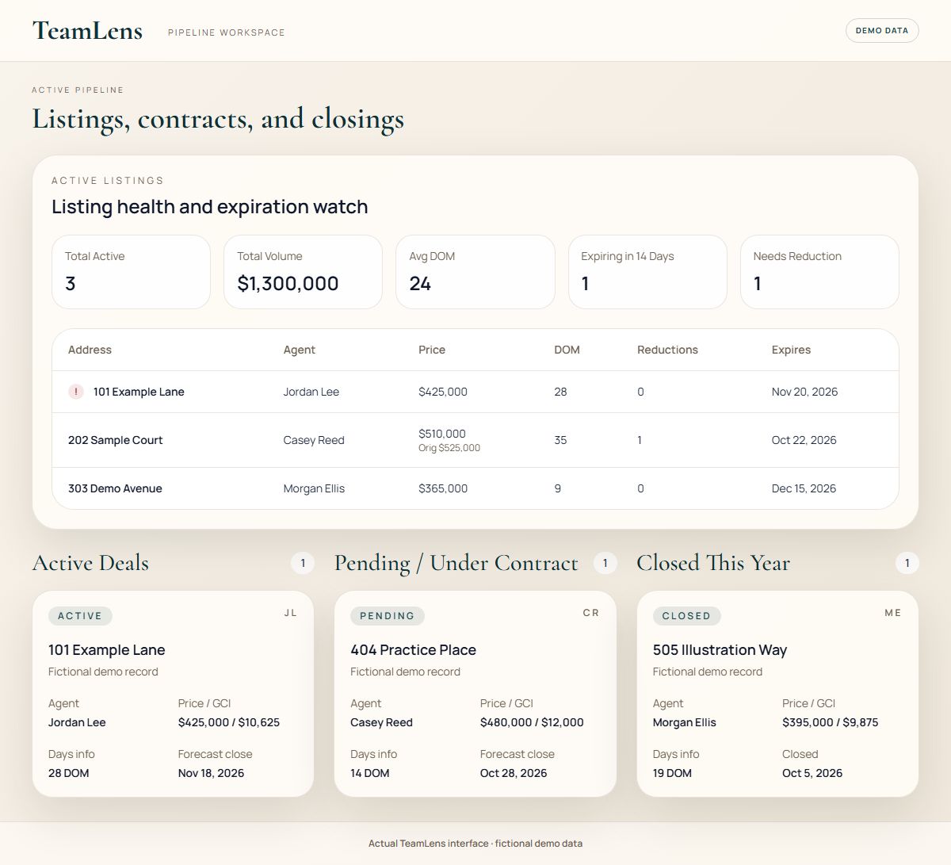Sort by the Price column header
951x865 pixels.
coord(432,350)
